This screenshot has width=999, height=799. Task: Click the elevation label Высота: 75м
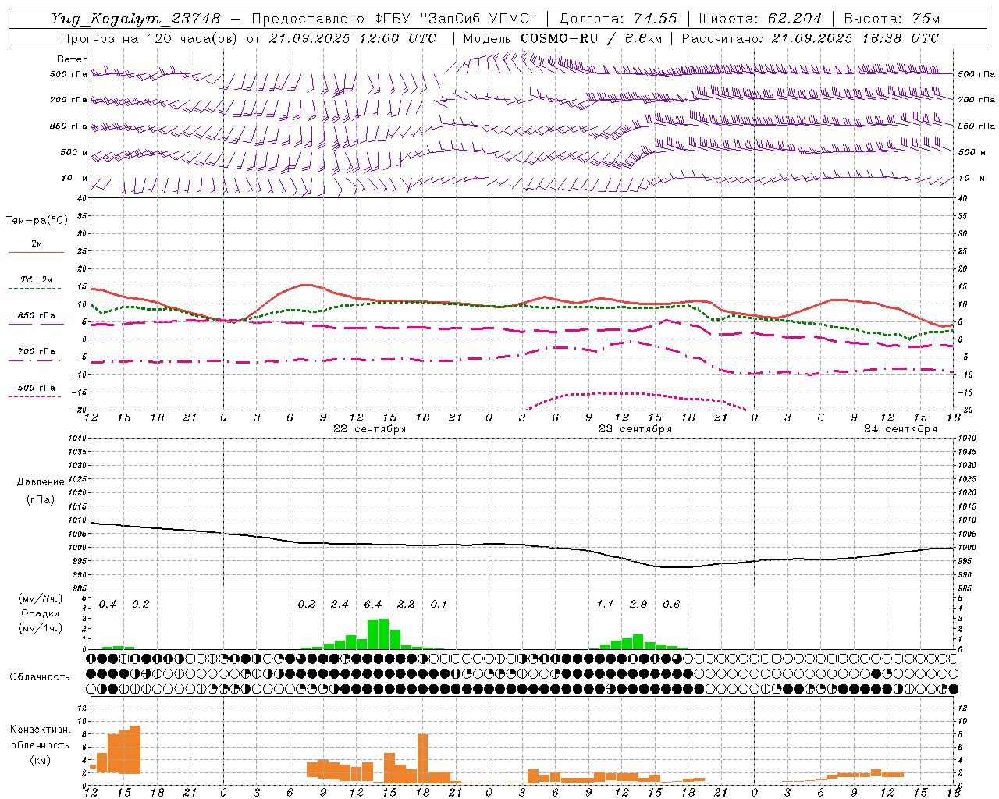pos(891,19)
